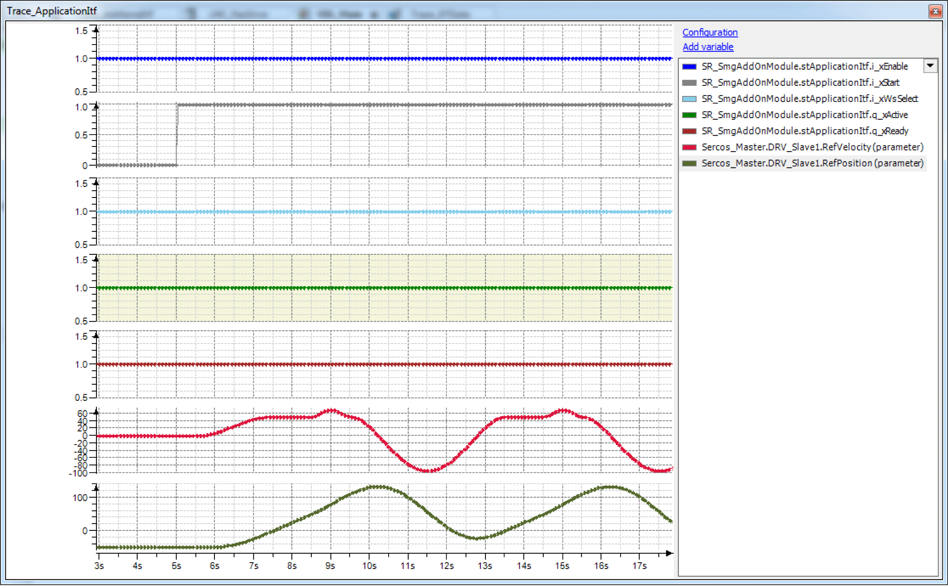Click the 10s label on time axis
The width and height of the screenshot is (948, 588).
click(x=369, y=566)
